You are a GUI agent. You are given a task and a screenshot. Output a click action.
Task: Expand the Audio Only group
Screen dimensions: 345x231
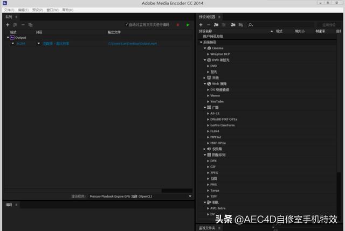click(204, 149)
